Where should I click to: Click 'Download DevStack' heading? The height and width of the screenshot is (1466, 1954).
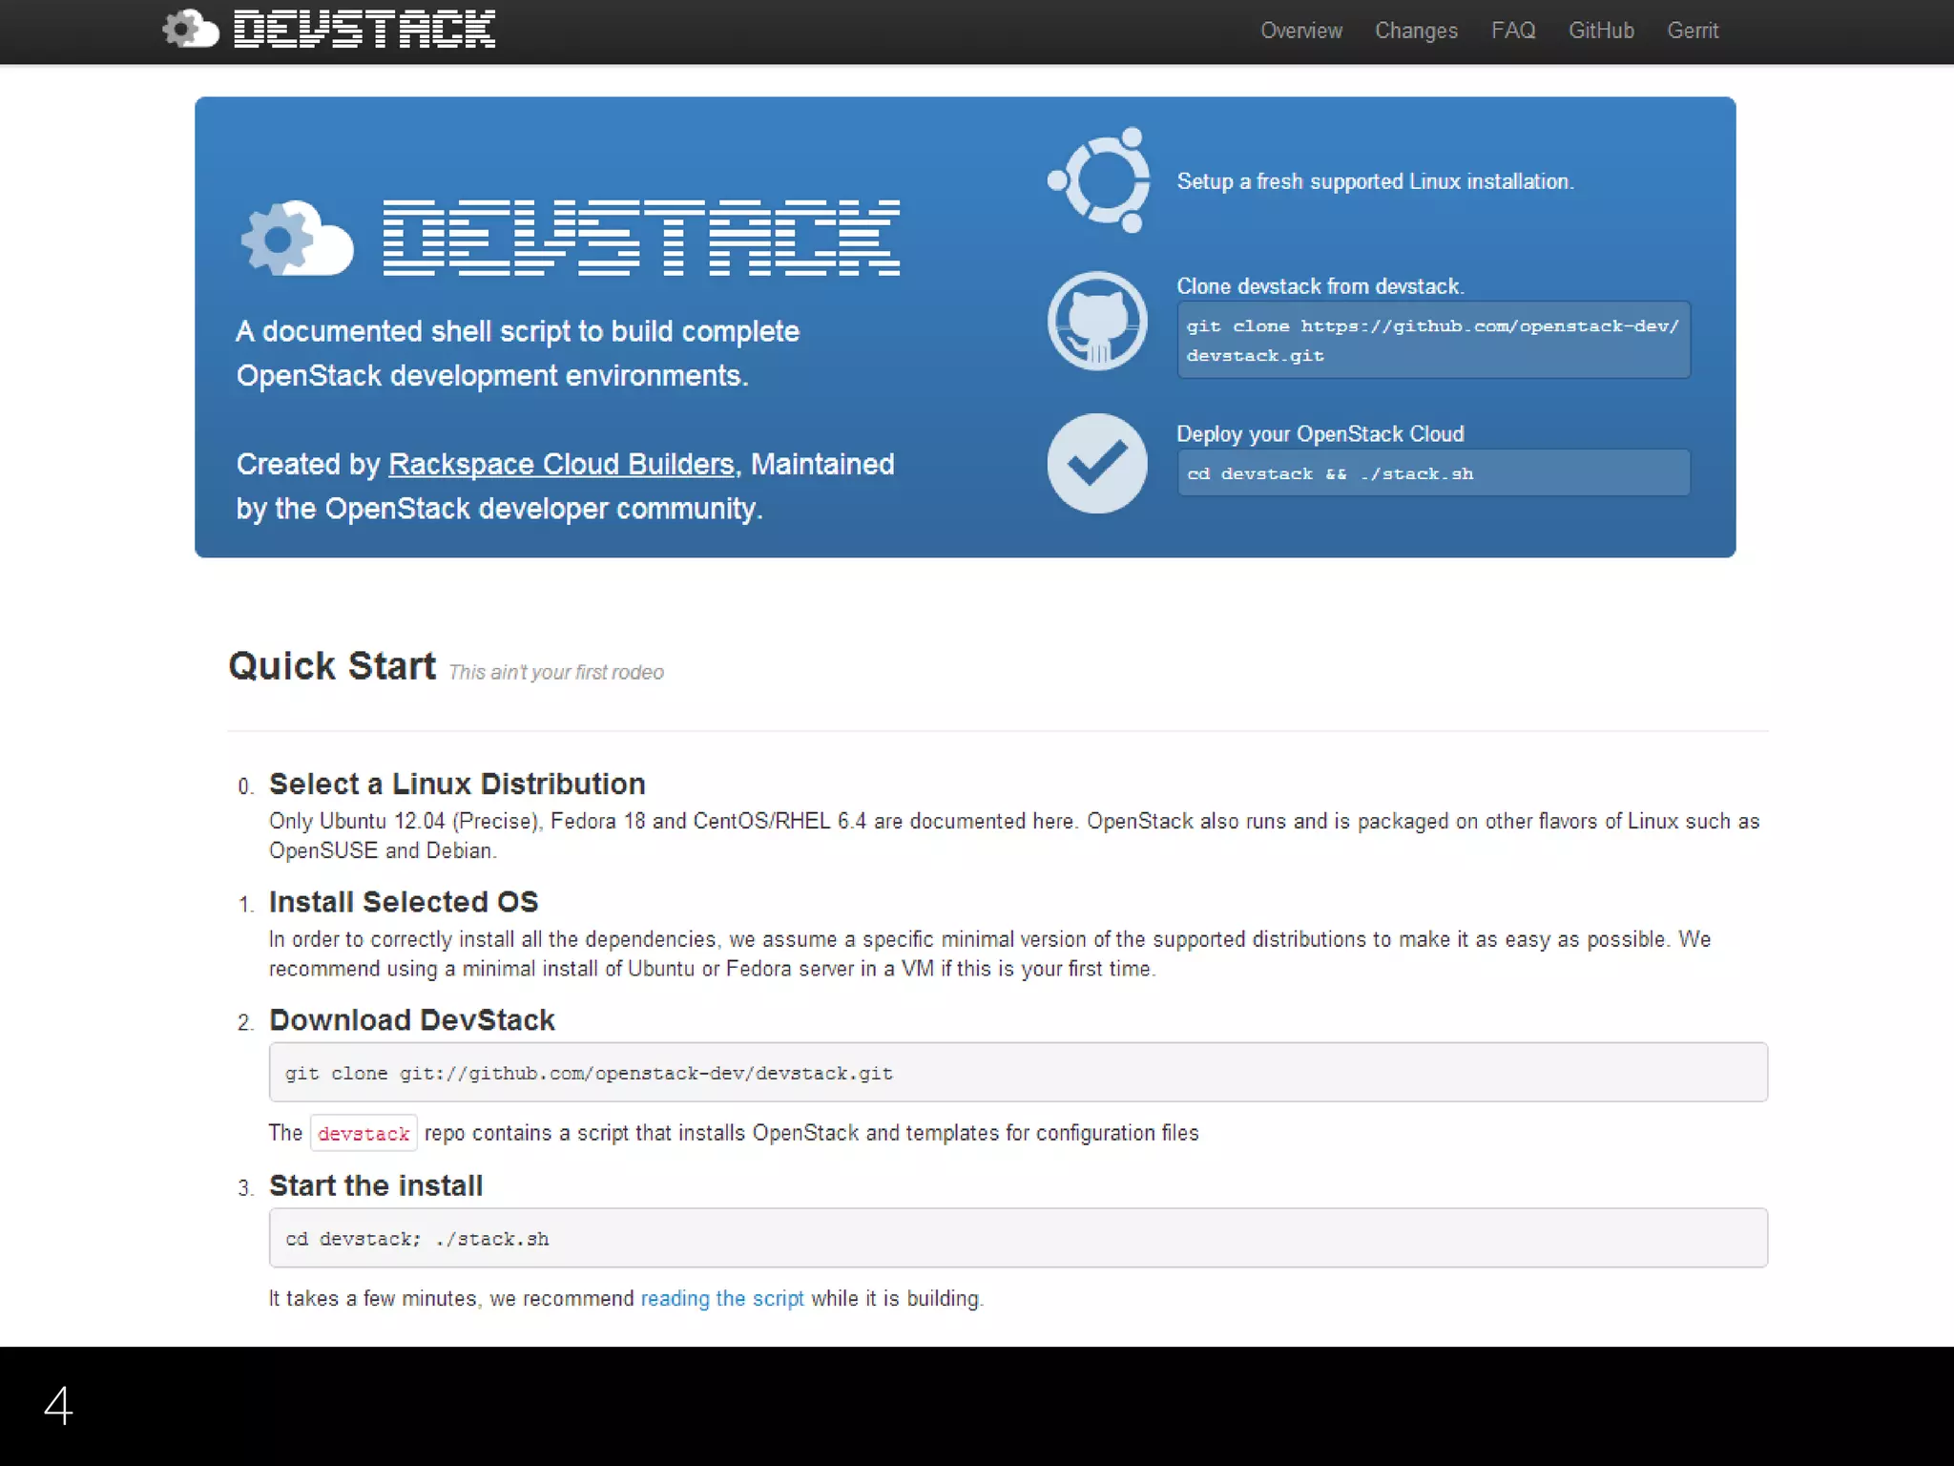coord(412,1020)
